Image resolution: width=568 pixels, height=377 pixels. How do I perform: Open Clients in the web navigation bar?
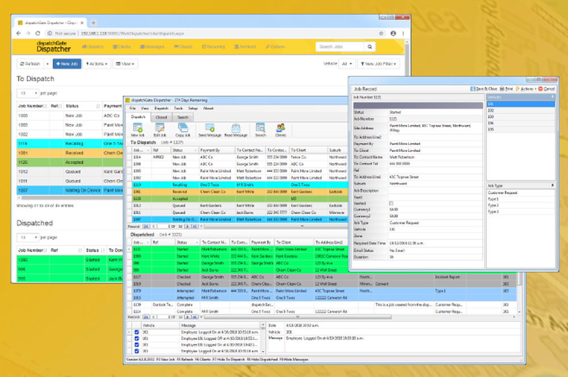pos(122,46)
